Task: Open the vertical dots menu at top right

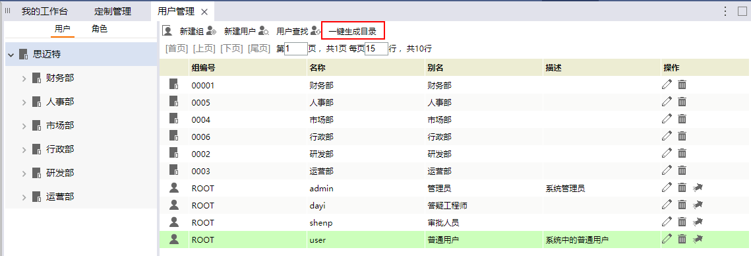Action: point(725,11)
